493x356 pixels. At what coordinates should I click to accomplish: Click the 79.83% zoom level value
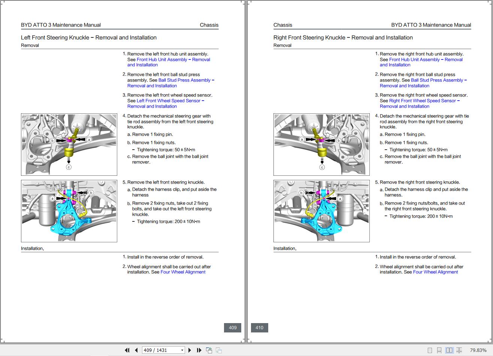tap(478, 350)
